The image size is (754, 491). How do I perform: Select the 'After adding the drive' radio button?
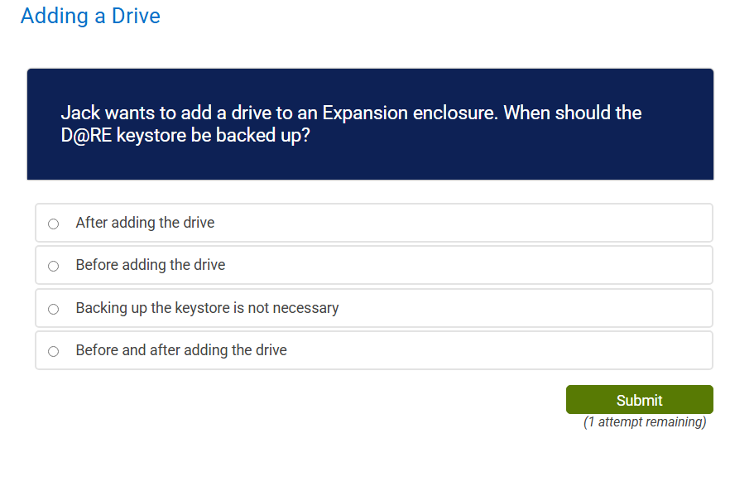[x=53, y=223]
